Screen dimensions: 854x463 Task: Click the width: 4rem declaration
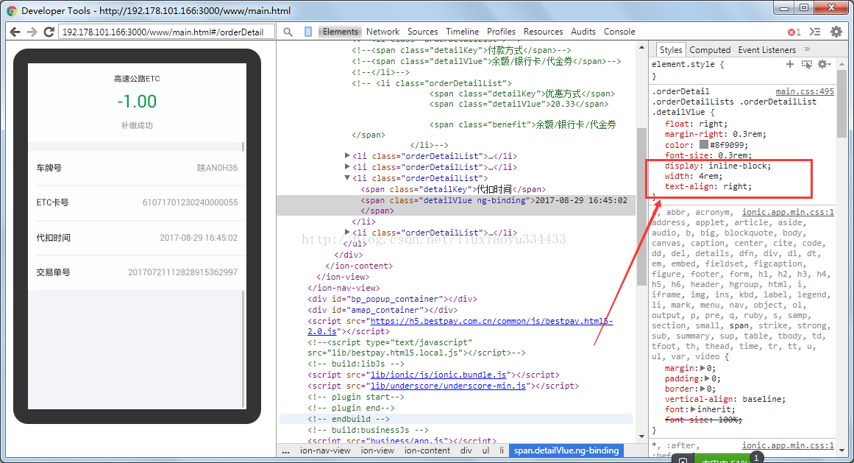click(x=694, y=176)
